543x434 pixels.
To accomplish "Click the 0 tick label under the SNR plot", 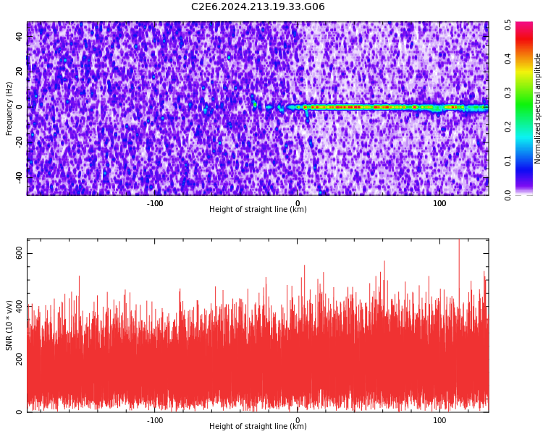I will tap(297, 420).
